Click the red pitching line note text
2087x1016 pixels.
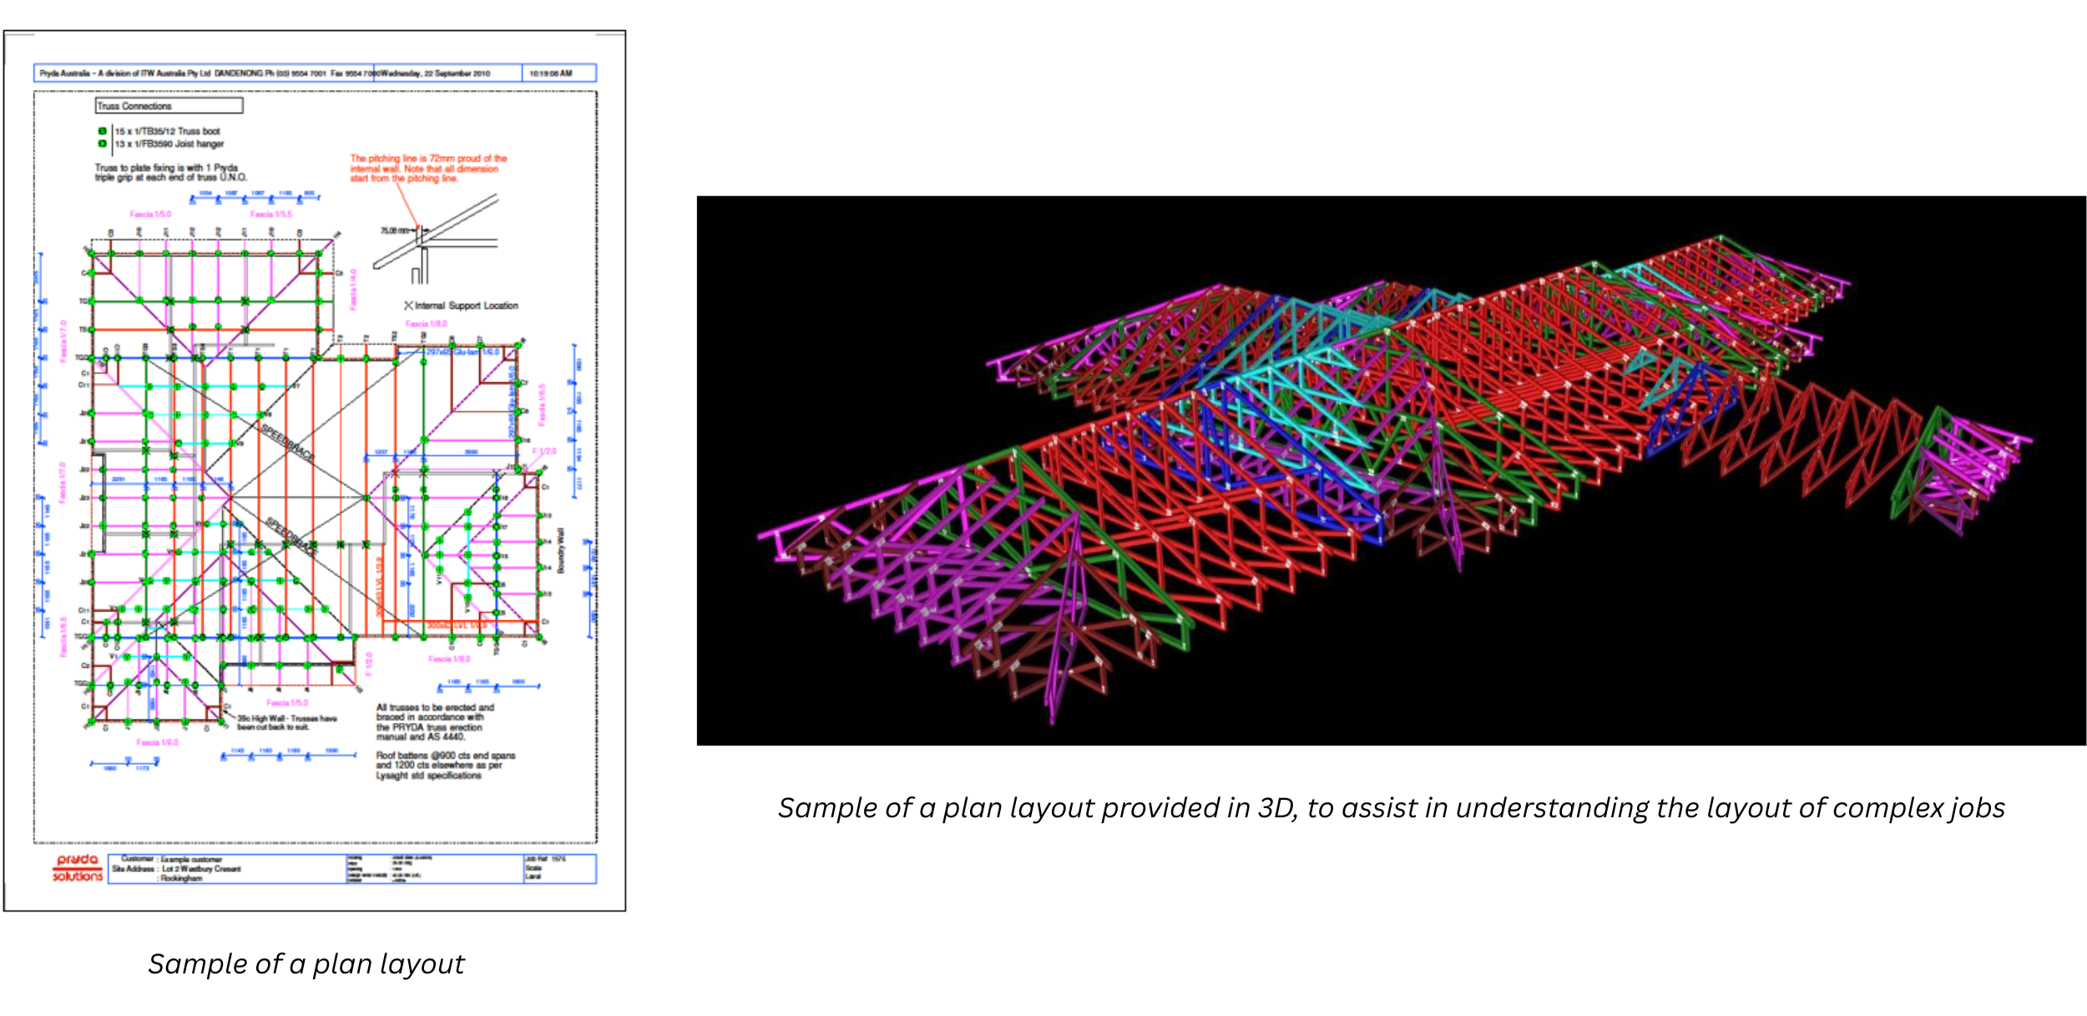(427, 168)
